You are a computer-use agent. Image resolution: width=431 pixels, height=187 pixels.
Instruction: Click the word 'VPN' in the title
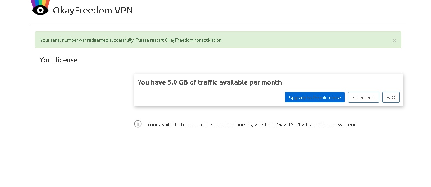(123, 11)
